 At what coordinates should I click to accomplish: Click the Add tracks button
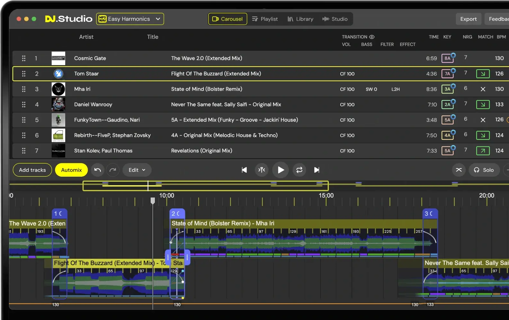32,170
